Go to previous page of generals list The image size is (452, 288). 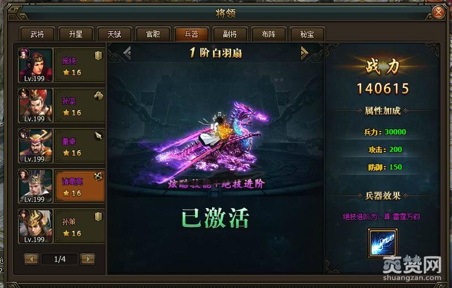(31, 259)
